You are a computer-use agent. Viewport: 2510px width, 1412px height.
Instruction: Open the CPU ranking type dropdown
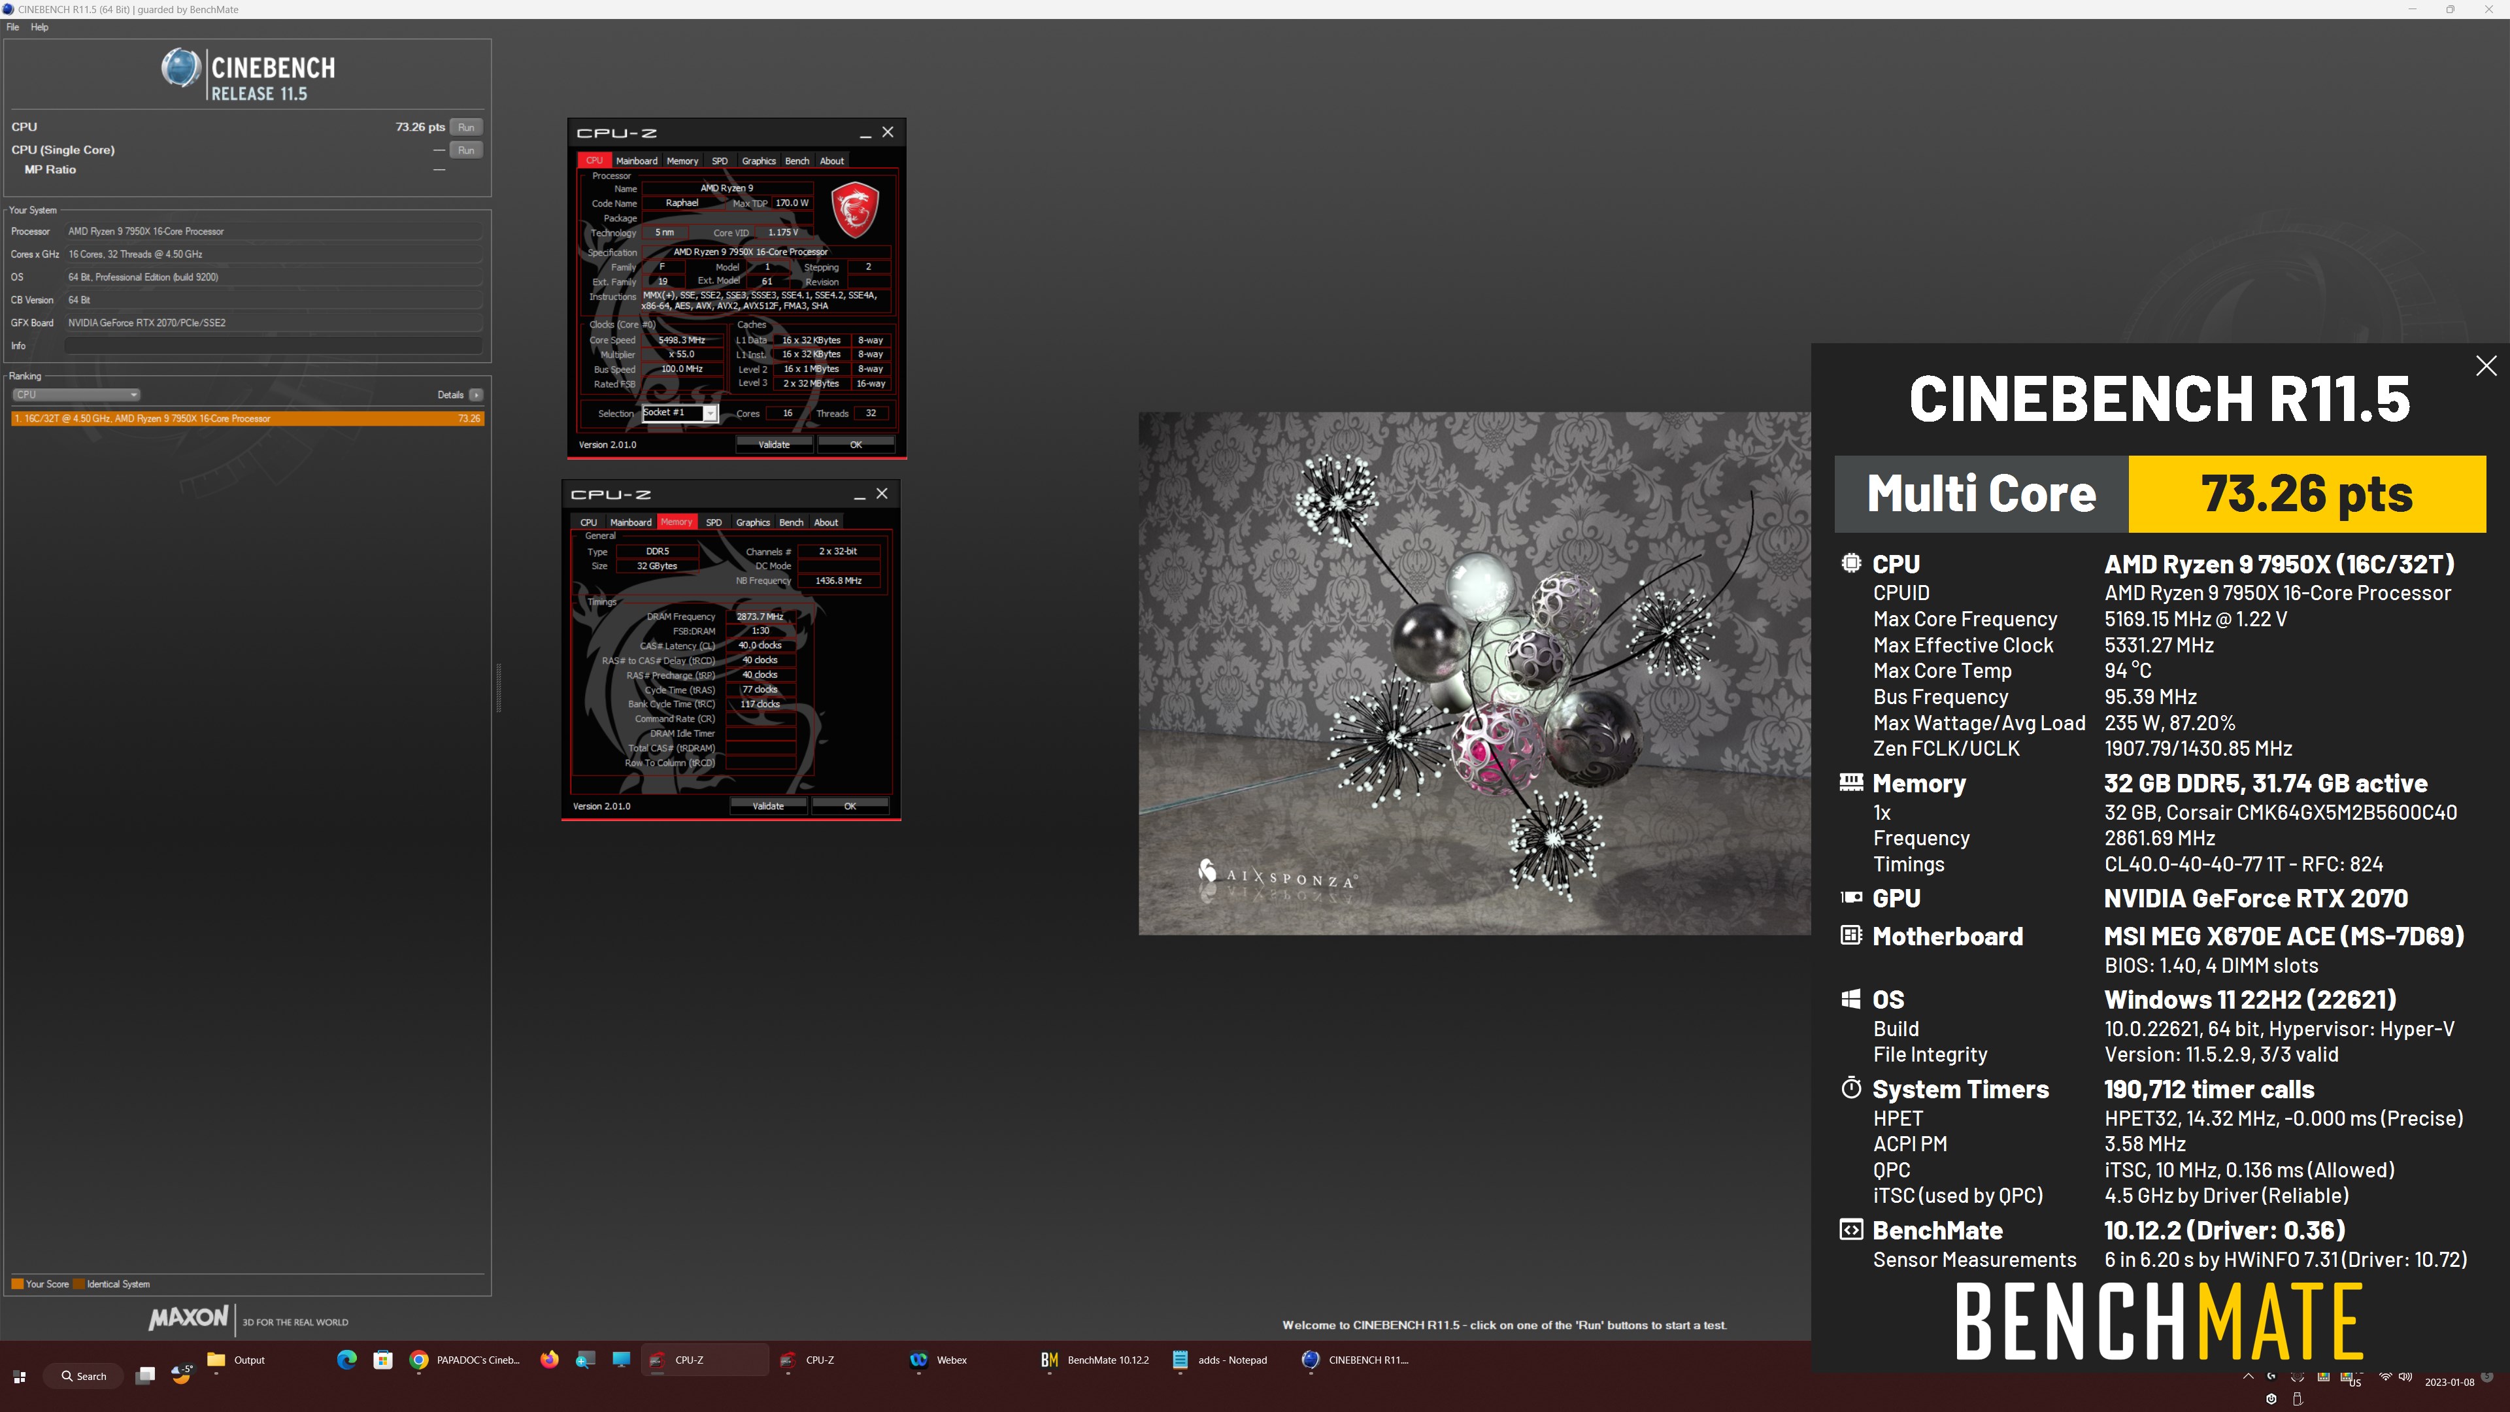pos(76,395)
